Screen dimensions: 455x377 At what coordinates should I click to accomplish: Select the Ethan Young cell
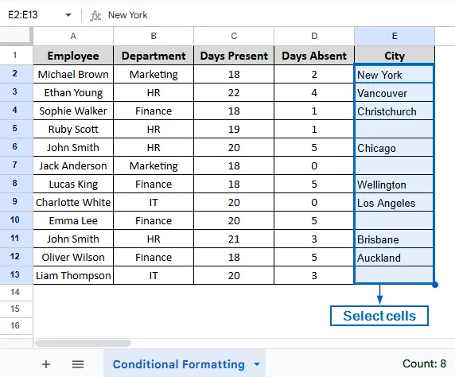[x=73, y=92]
